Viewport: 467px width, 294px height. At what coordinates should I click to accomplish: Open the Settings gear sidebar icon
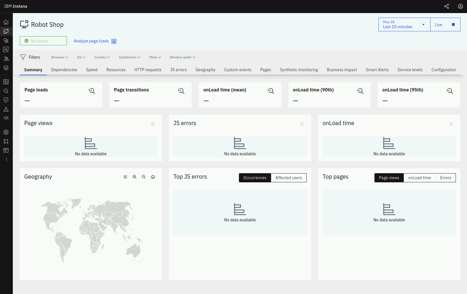6,132
